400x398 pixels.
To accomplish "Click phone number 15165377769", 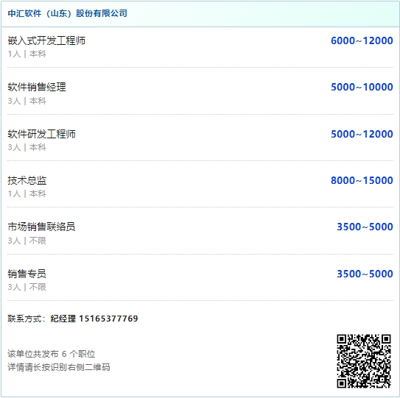I will point(109,319).
